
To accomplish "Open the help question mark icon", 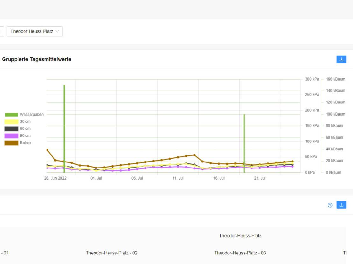I will 330,205.
